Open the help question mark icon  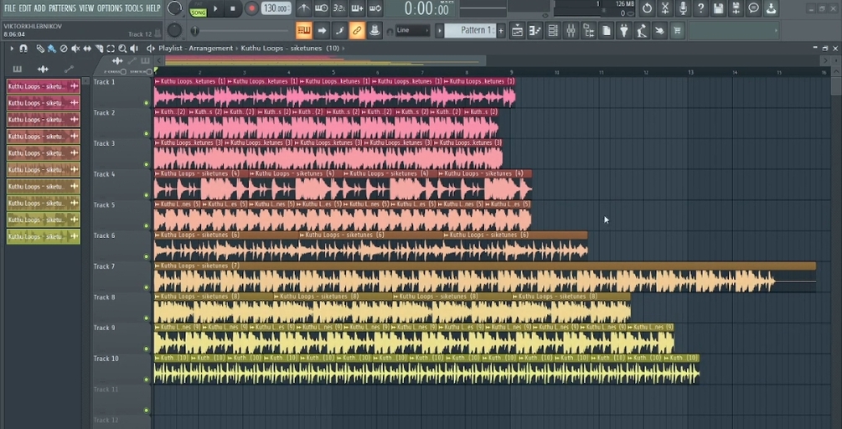coord(700,8)
